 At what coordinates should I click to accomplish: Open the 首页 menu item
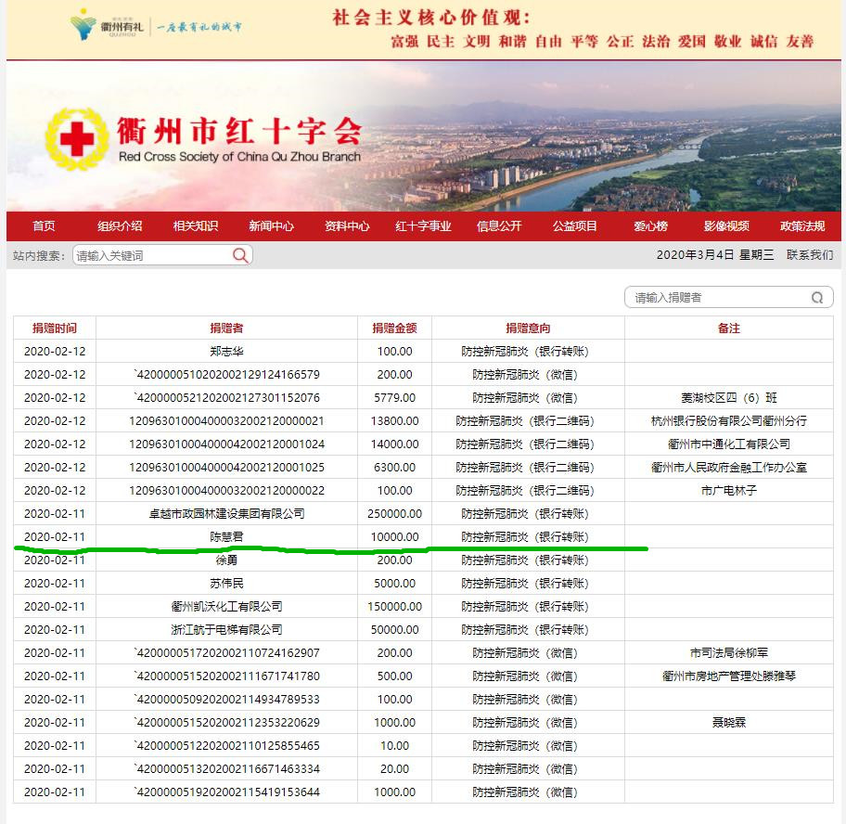44,226
